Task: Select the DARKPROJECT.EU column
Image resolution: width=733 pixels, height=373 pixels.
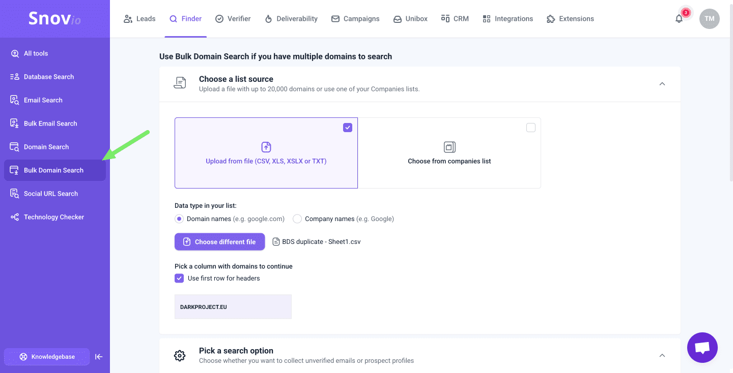Action: pos(233,307)
